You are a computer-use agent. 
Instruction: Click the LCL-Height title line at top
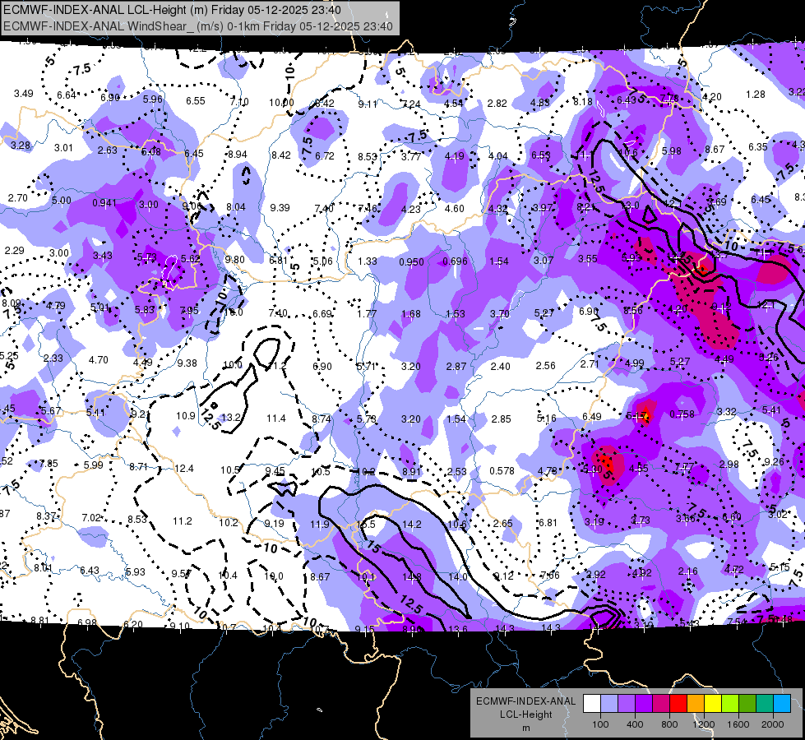(x=172, y=10)
